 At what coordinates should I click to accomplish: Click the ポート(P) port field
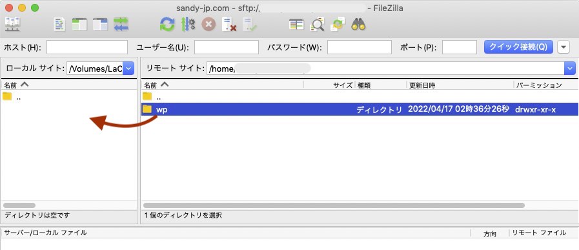coord(460,47)
